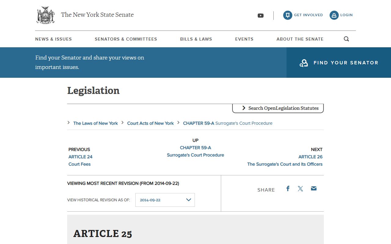Viewport: 391px width, 244px height.
Task: Click the viewing most recent revision text
Action: [x=123, y=183]
